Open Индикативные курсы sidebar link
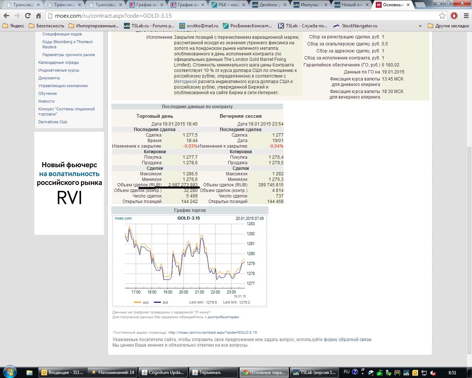 (59, 70)
